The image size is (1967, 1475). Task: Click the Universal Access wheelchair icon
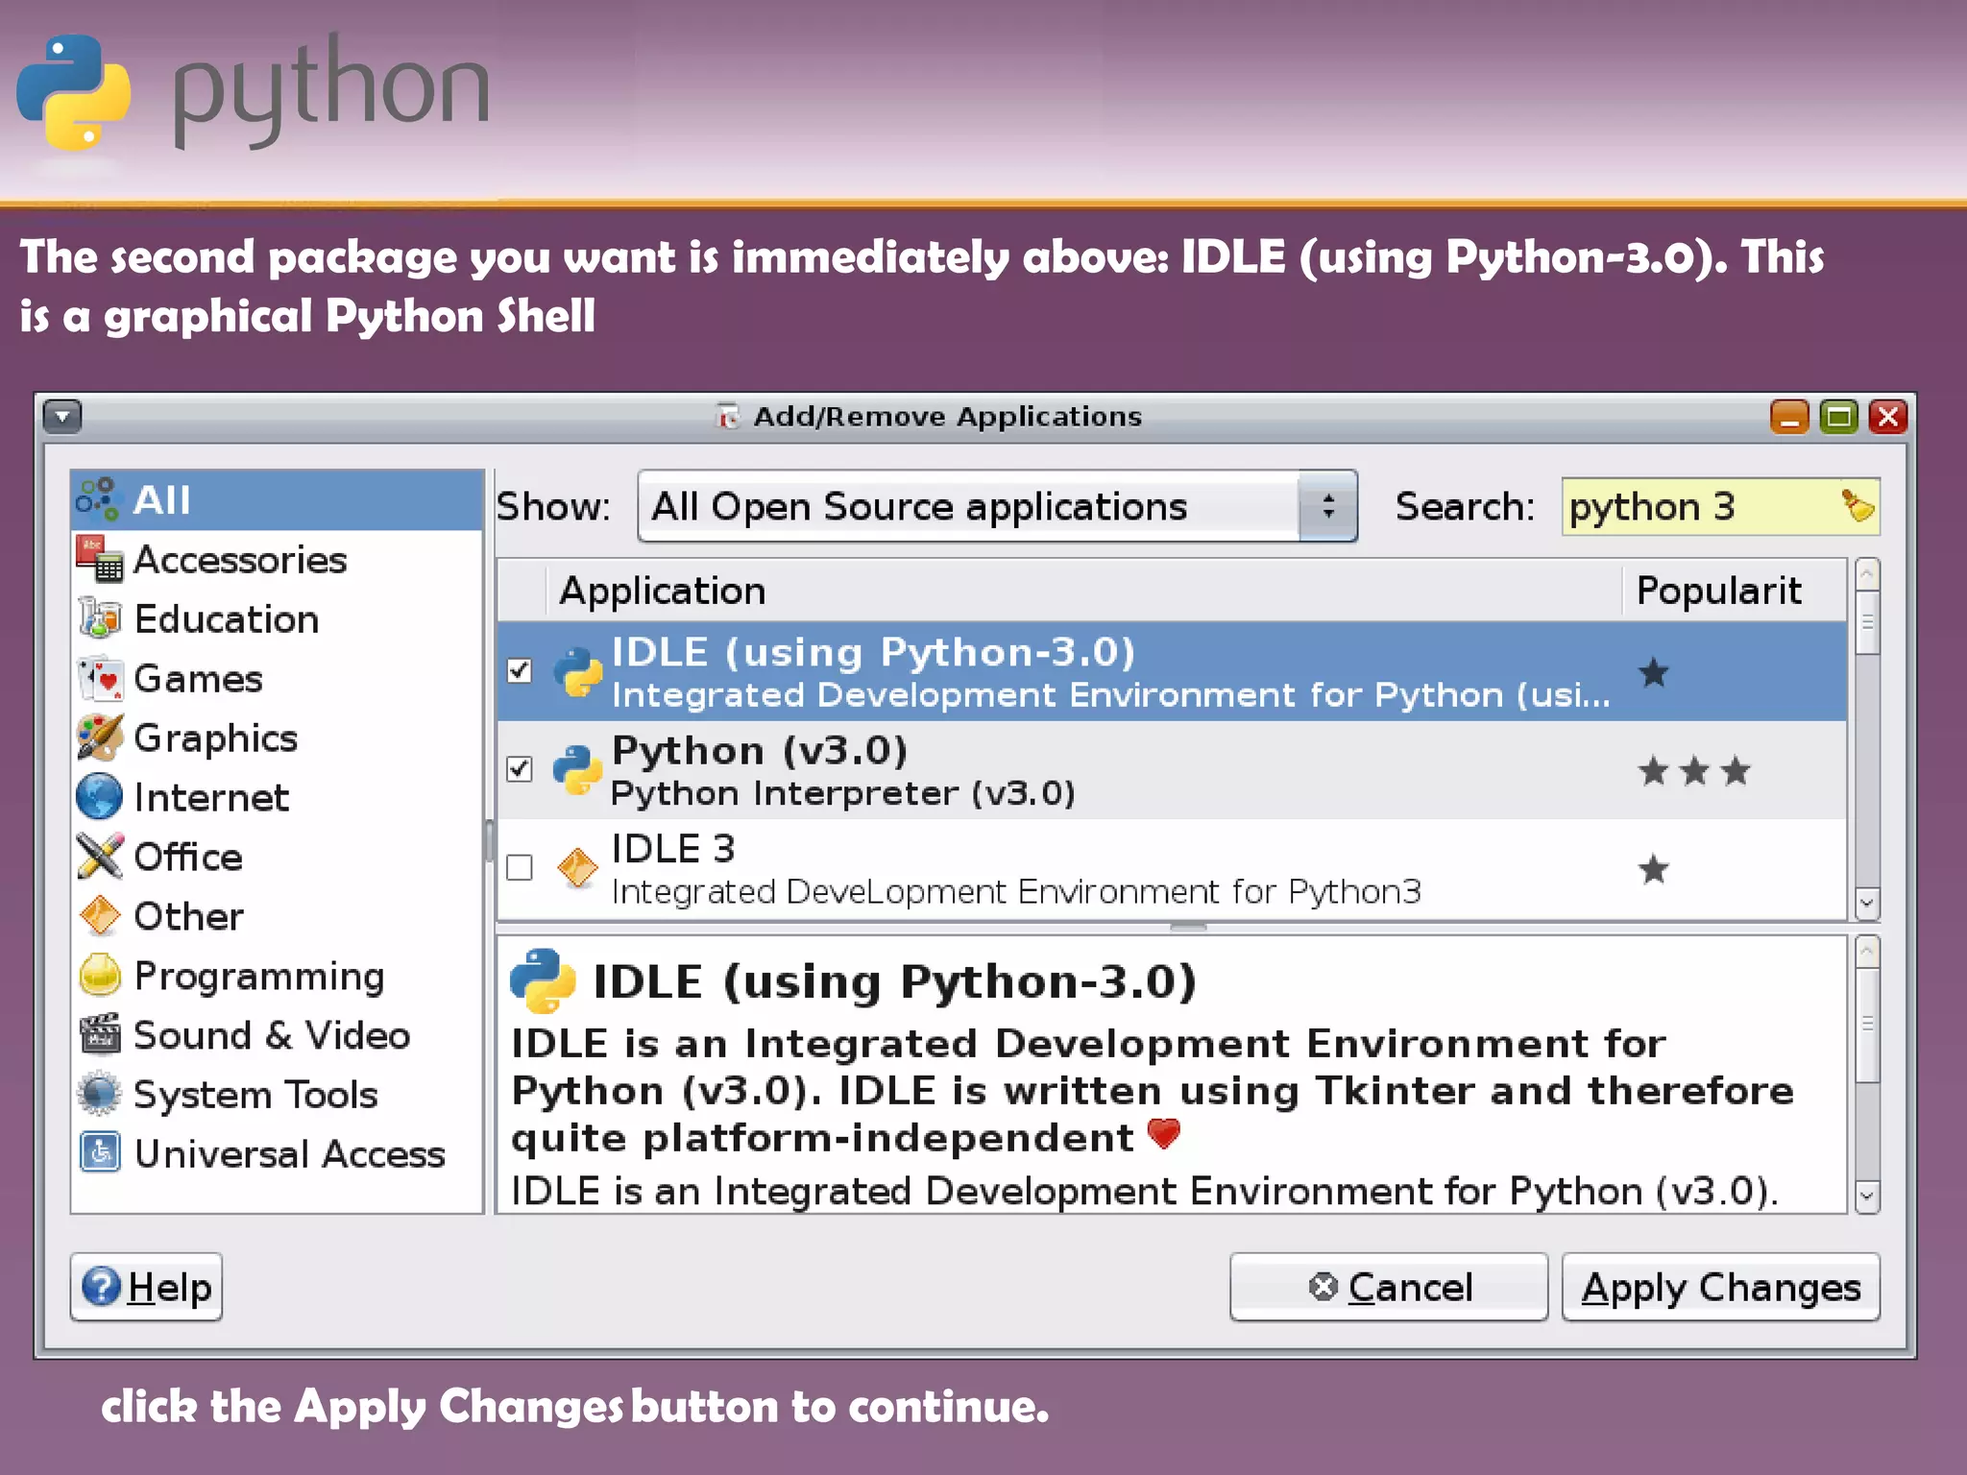pyautogui.click(x=100, y=1152)
